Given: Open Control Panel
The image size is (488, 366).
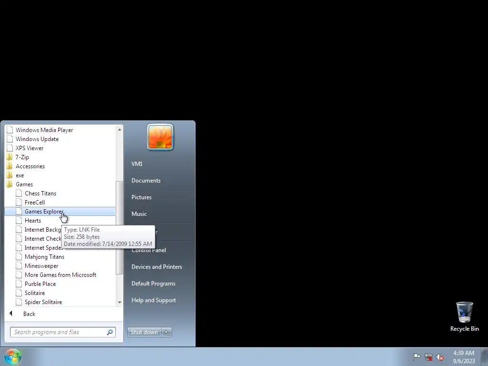Looking at the screenshot, I should tap(149, 250).
